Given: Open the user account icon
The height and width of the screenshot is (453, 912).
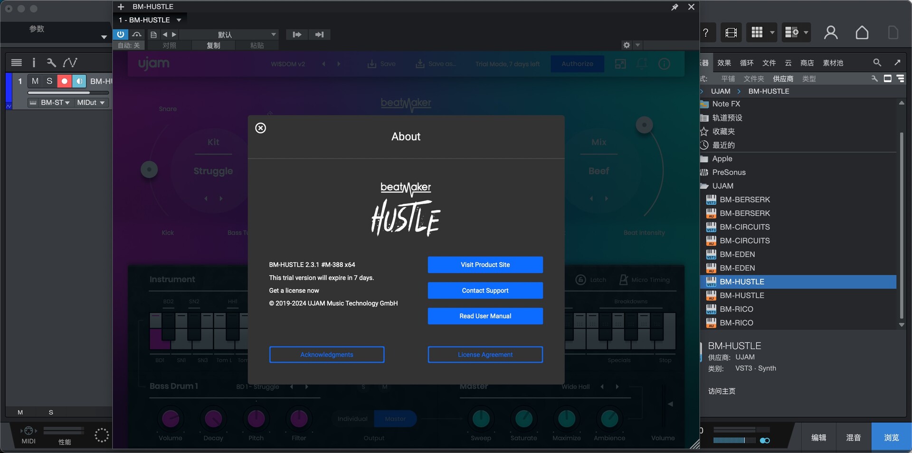Looking at the screenshot, I should (831, 32).
